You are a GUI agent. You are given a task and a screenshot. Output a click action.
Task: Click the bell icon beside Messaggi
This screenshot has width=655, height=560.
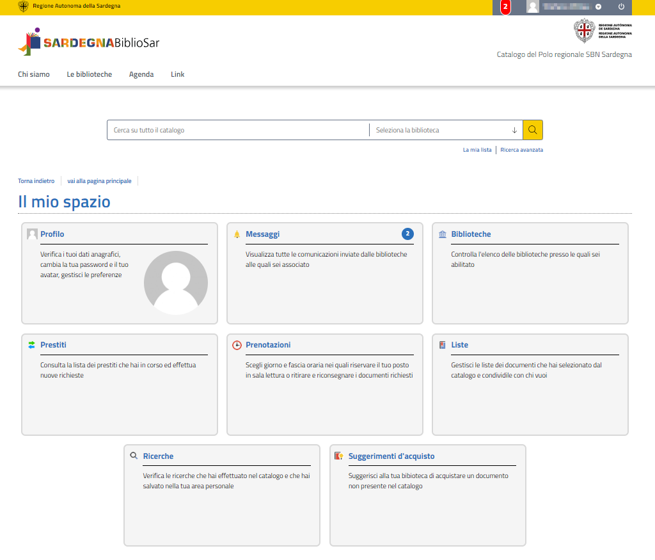tap(237, 234)
